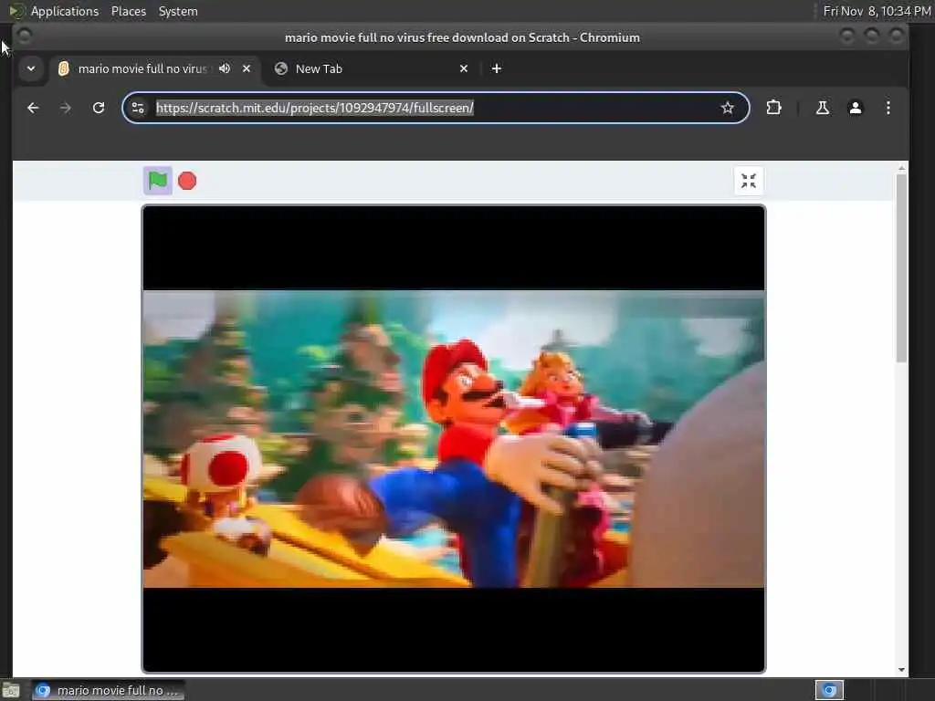
Task: Bookmark this page with star icon
Action: click(727, 108)
